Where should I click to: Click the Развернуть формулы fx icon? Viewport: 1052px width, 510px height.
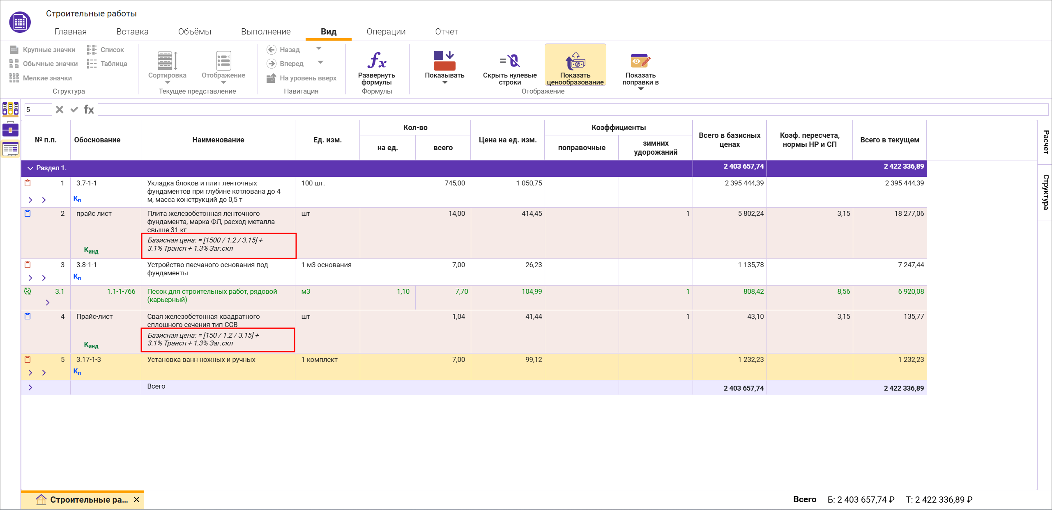(x=376, y=61)
